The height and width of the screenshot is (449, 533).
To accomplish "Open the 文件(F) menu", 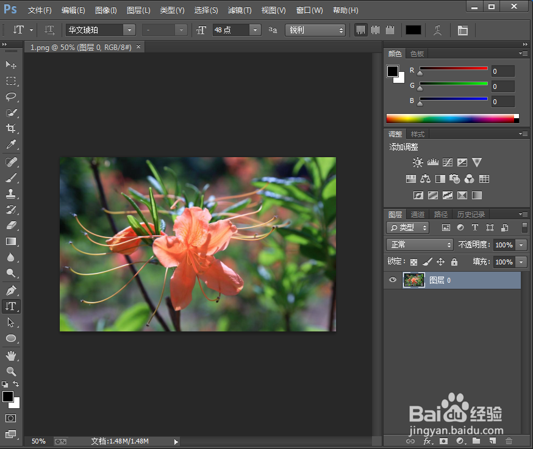I will [x=40, y=10].
